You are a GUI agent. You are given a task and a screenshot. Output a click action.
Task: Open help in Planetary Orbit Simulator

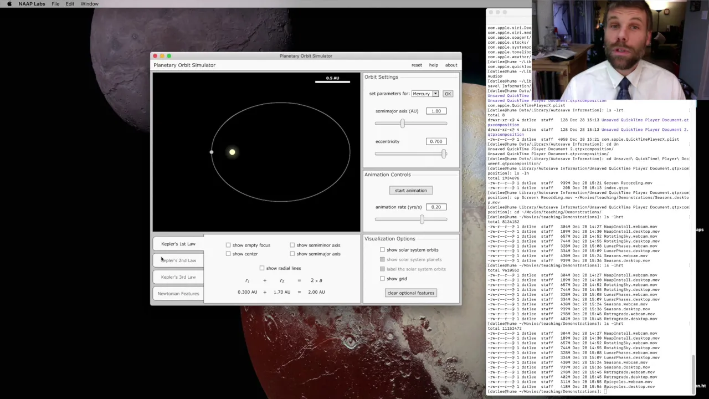point(434,65)
